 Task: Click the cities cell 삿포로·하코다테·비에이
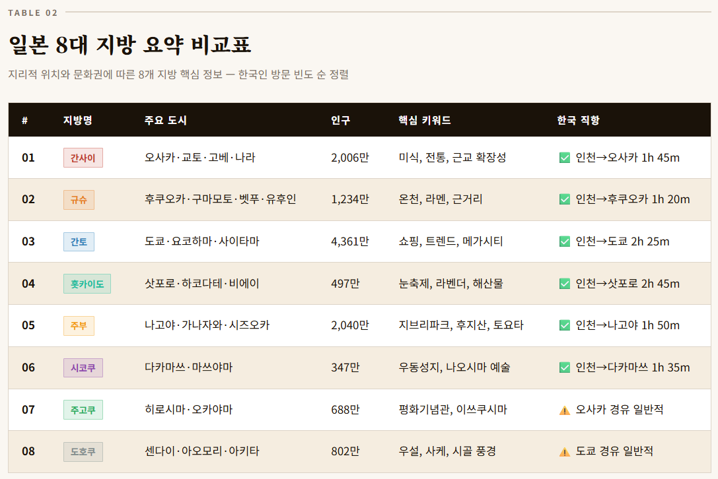[202, 283]
